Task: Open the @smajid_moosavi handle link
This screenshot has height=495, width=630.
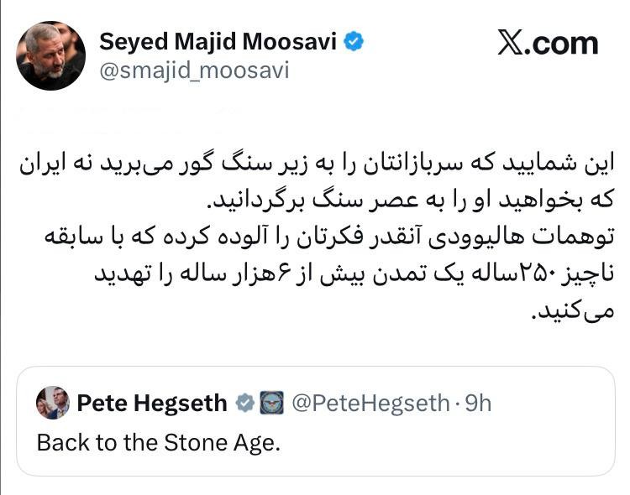Action: click(194, 70)
